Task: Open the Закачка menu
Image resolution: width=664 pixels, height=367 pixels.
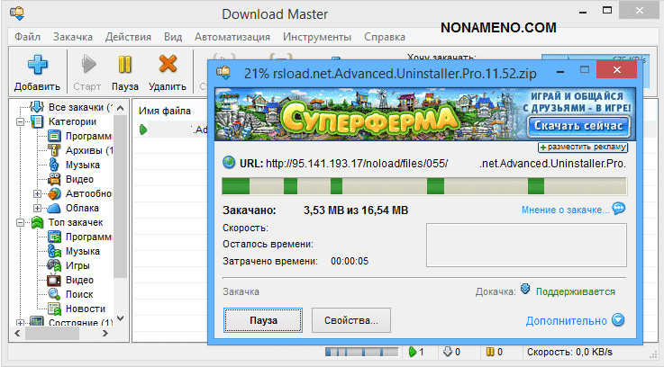Action: pyautogui.click(x=72, y=37)
